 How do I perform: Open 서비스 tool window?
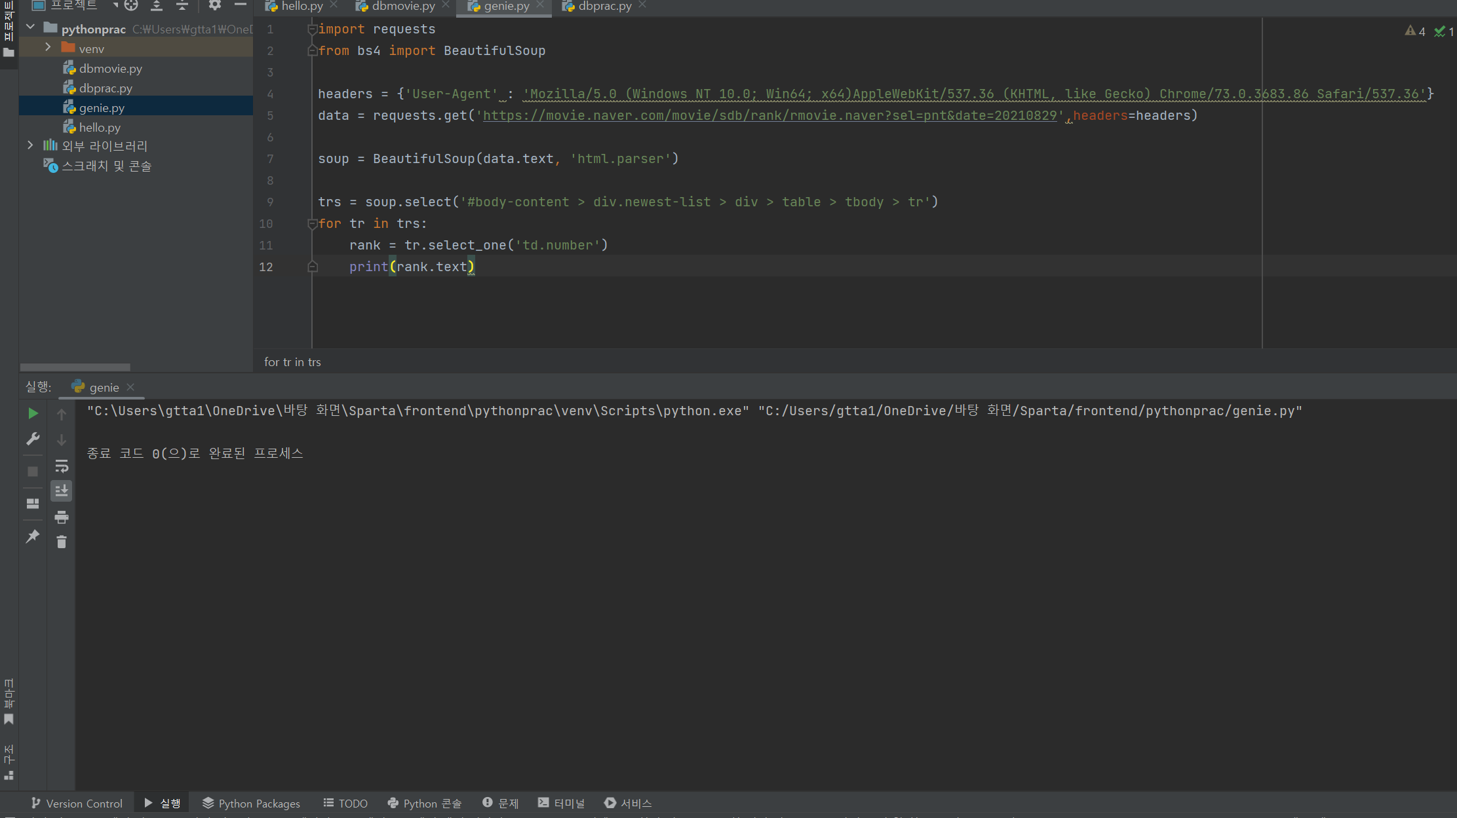click(x=628, y=803)
